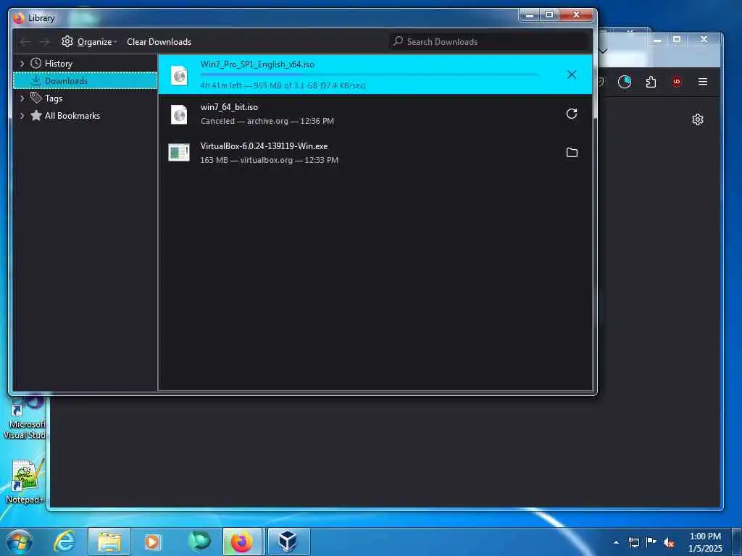The height and width of the screenshot is (556, 742).
Task: Maximize the Library window
Action: (x=549, y=14)
